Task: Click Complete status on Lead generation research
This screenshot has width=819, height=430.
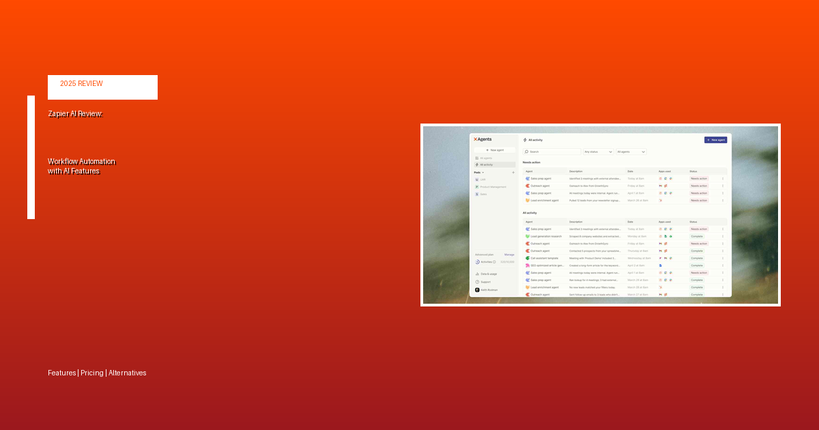Action: click(697, 236)
